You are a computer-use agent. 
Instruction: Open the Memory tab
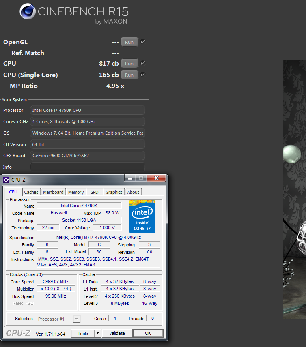coord(76,192)
